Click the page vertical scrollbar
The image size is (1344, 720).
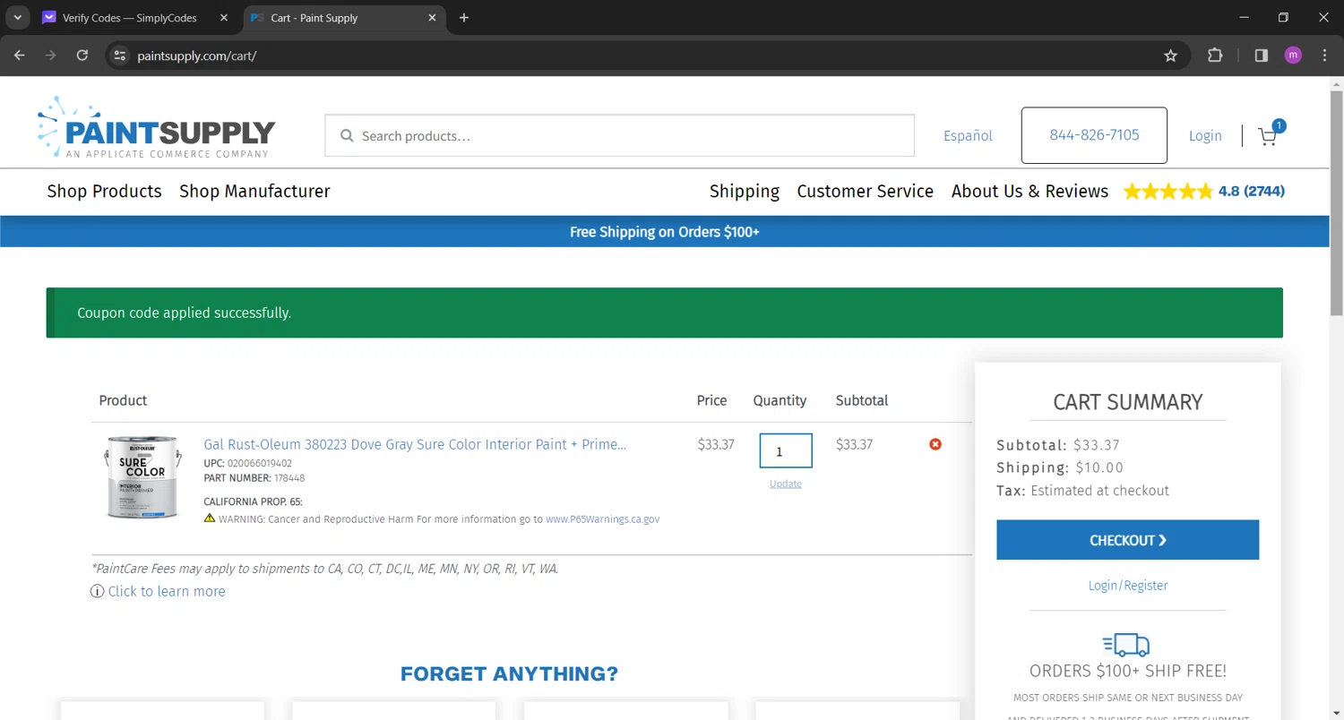[1336, 202]
